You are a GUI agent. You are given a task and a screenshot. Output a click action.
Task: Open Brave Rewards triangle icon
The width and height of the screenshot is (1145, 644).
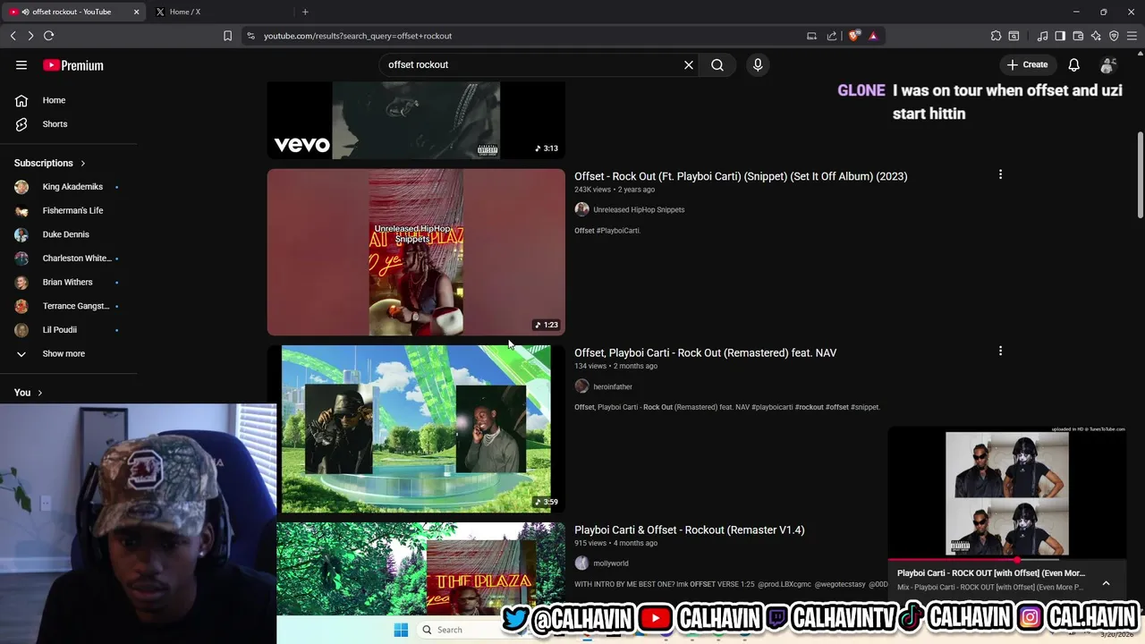[873, 36]
